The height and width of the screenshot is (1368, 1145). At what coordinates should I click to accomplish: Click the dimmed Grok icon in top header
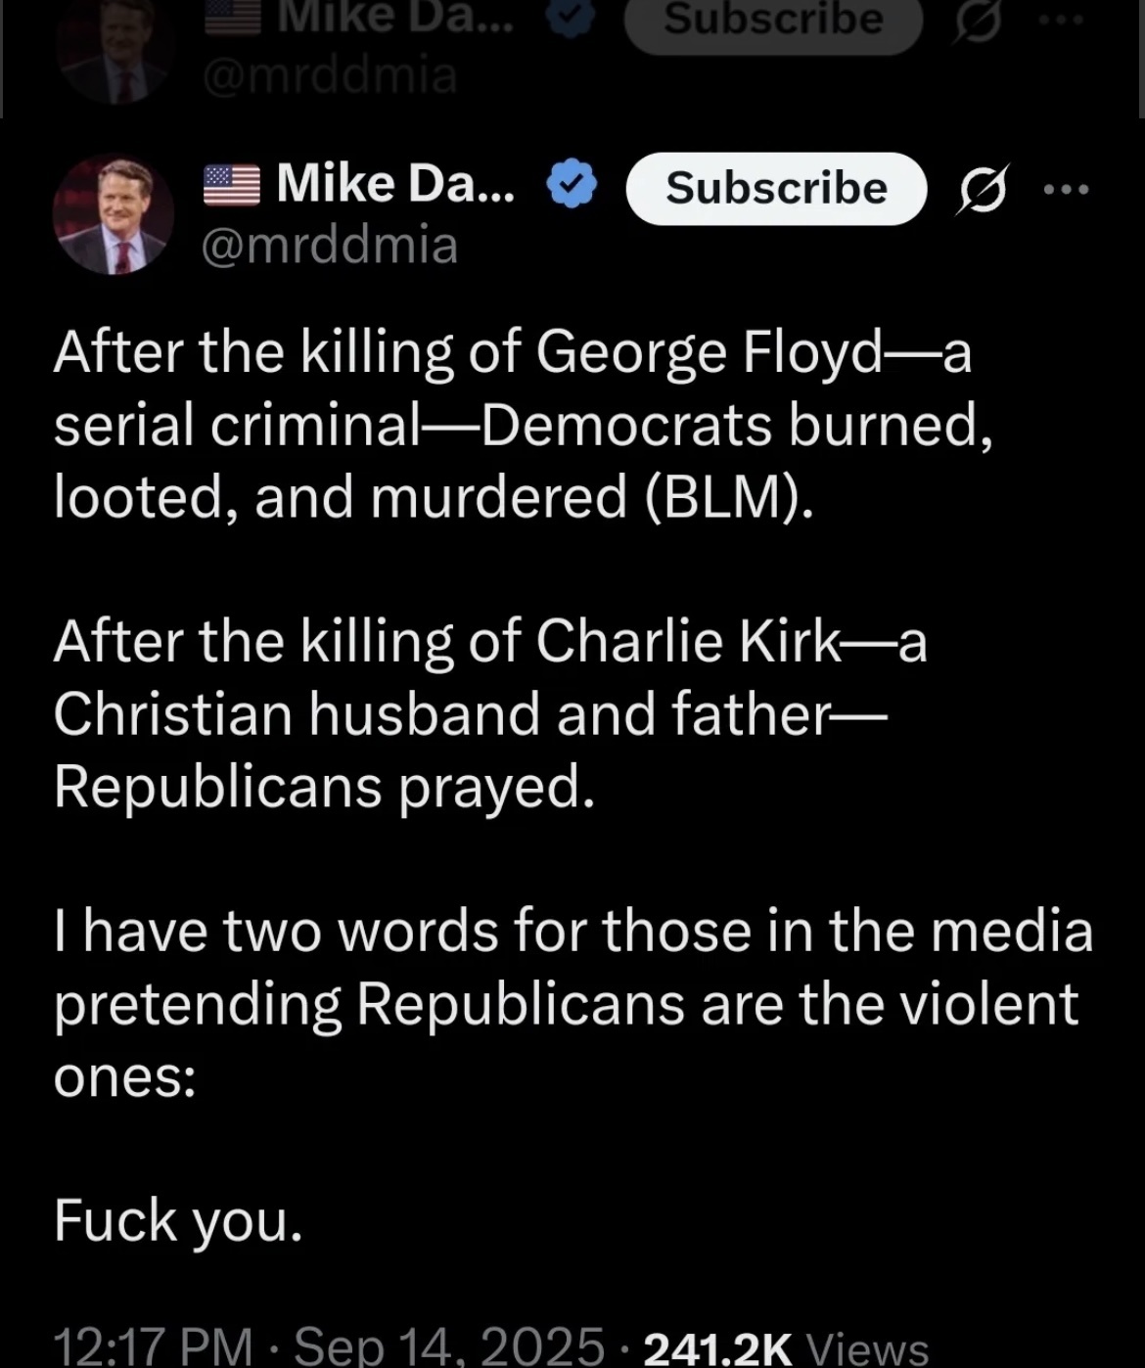pos(977,22)
